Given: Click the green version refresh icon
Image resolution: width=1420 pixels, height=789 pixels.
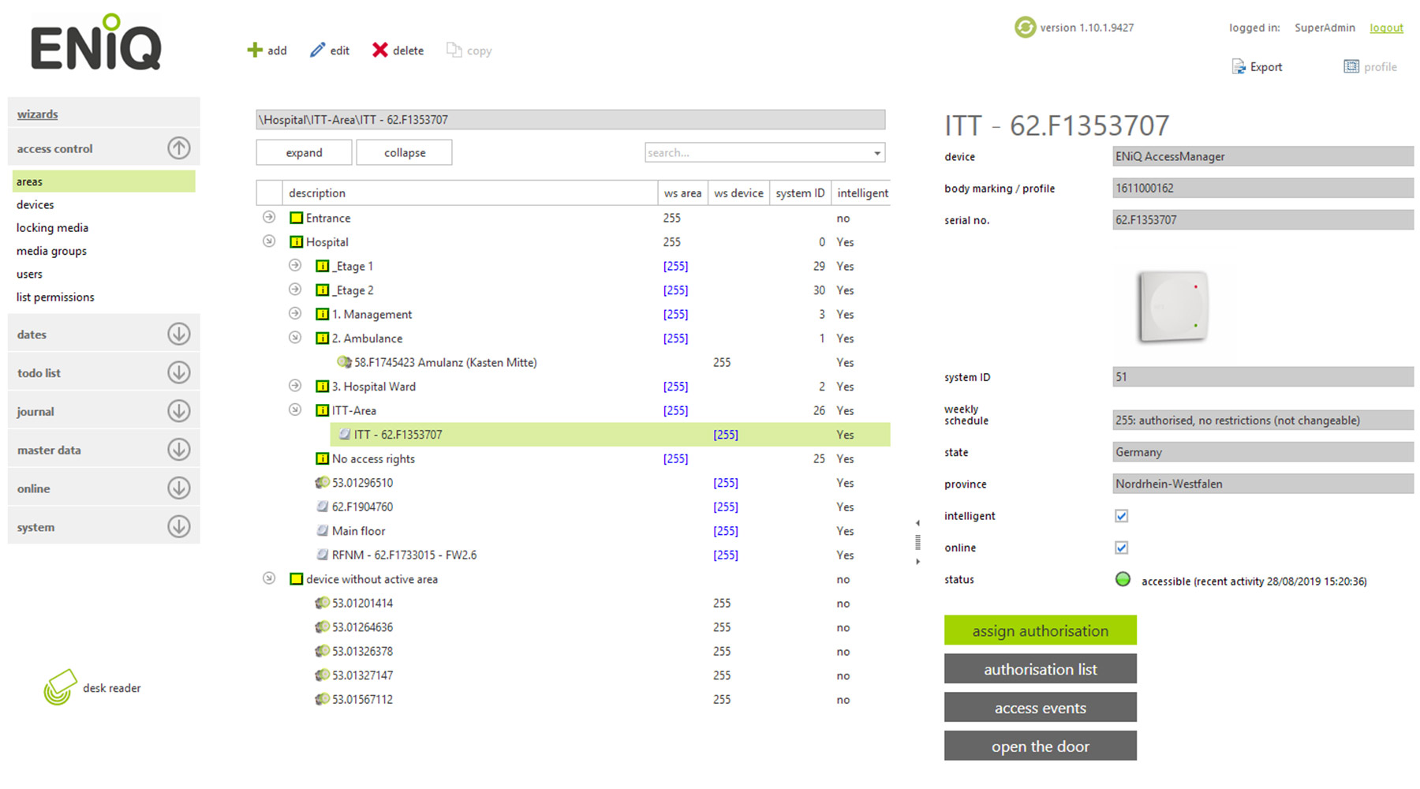Looking at the screenshot, I should coord(1025,28).
